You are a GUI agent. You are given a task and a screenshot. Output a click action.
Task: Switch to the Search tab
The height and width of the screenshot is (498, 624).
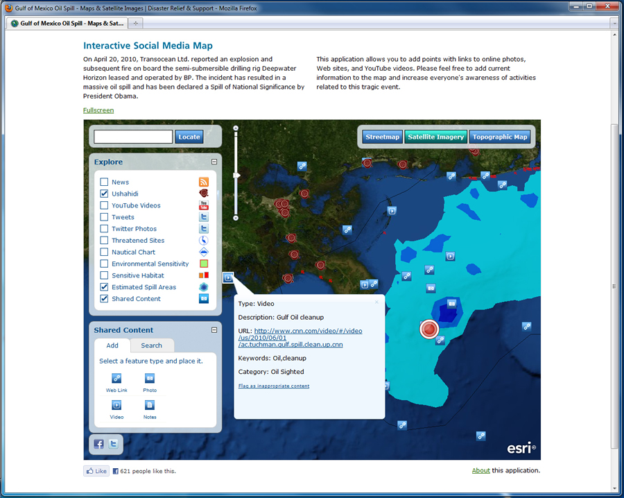tap(152, 345)
